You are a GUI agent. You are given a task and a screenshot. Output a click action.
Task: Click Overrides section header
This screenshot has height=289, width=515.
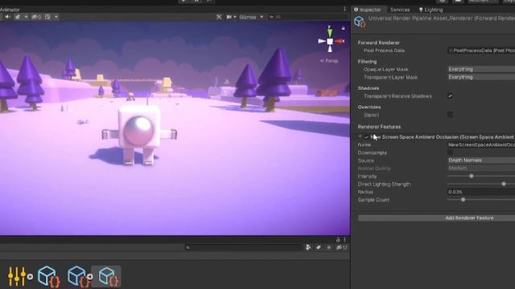click(x=369, y=107)
